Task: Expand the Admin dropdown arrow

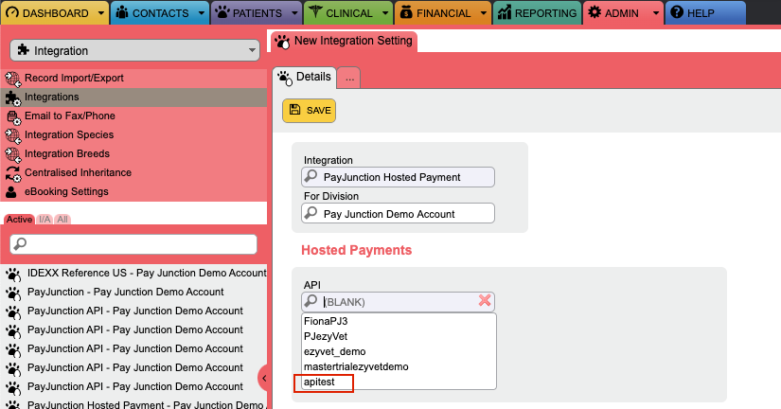Action: pos(656,13)
